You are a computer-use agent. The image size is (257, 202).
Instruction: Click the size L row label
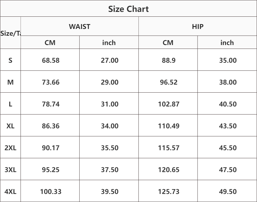10,104
